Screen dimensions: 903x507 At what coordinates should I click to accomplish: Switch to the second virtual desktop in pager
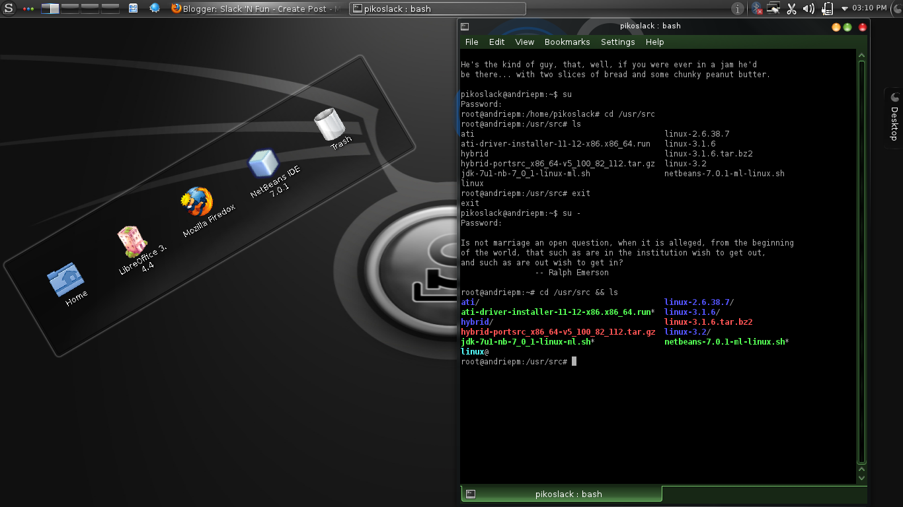pyautogui.click(x=69, y=8)
